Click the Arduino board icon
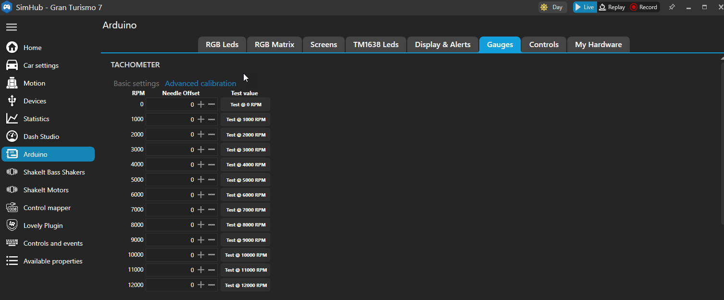The height and width of the screenshot is (300, 724). (12, 154)
